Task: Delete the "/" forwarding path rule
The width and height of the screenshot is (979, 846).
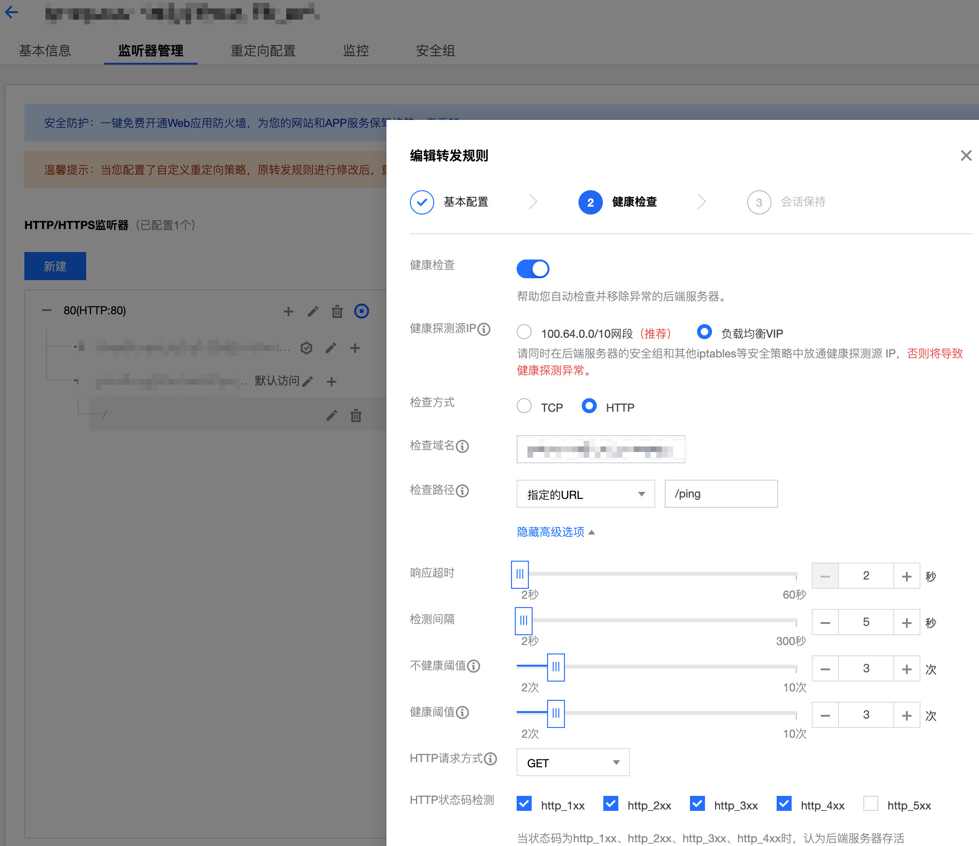Action: [x=356, y=416]
